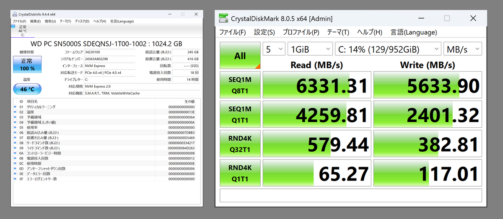Click status dot for 07 総書き込み量 row

[x=15, y=138]
